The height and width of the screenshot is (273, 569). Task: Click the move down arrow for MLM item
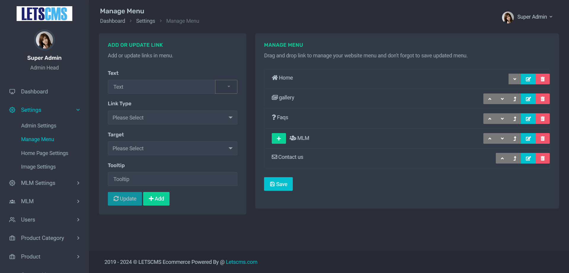tap(502, 138)
